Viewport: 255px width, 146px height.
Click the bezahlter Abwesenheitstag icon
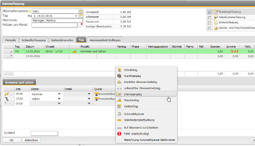[x=119, y=82]
